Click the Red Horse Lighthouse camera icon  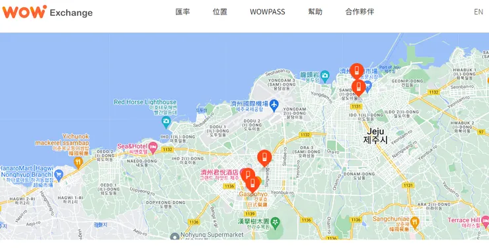[x=167, y=121]
